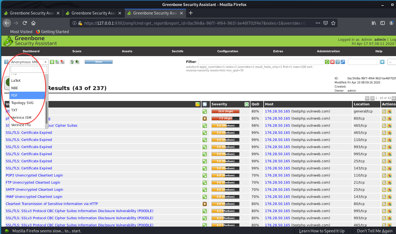Open Firefox library icon
396x234 pixels.
pos(374,23)
